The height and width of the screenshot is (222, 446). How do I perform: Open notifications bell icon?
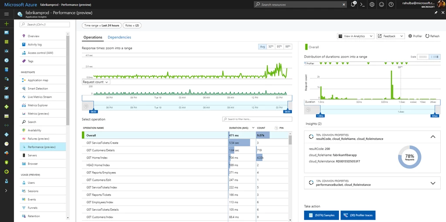click(x=353, y=4)
